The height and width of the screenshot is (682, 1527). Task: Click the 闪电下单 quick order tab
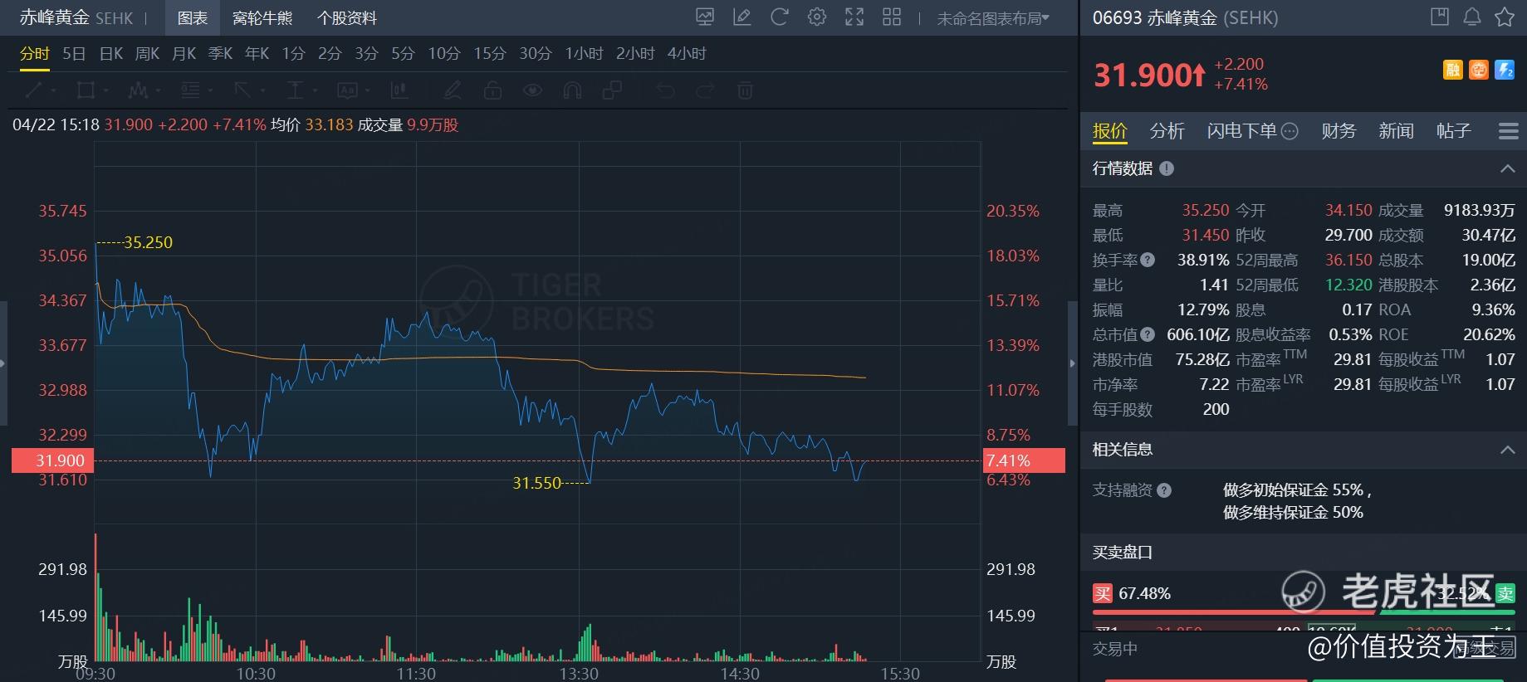click(1242, 131)
